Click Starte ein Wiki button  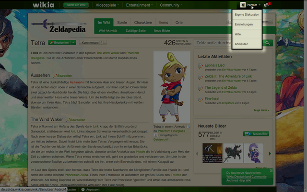click(76, 5)
